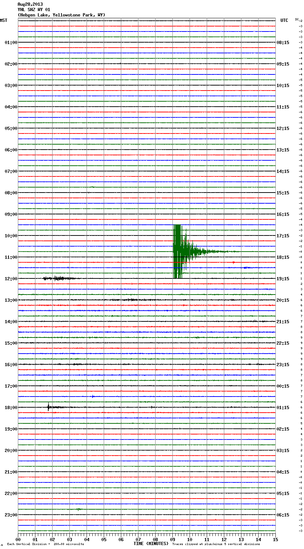Click the small red blip on the 11:15 trace
Screen dimensions: 304x549
click(234, 262)
